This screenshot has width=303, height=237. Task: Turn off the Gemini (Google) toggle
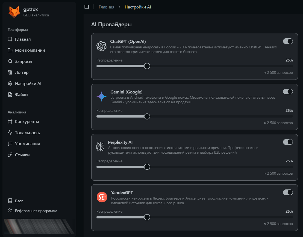tap(288, 92)
